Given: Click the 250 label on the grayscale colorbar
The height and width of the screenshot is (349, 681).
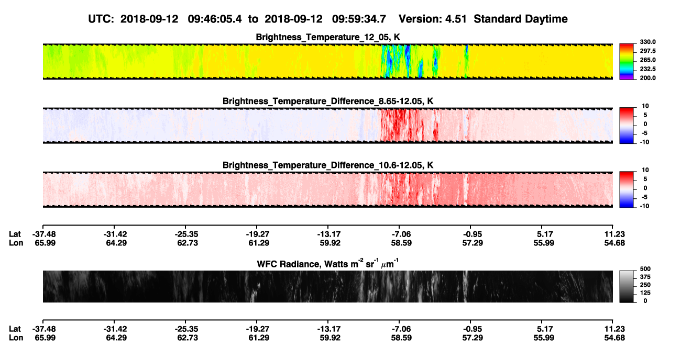Looking at the screenshot, I should pos(646,285).
